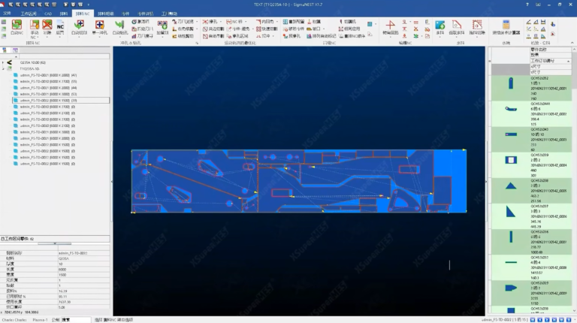Open the dropdown arrow under 手动NC
This screenshot has width=577, height=323.
pyautogui.click(x=38, y=38)
